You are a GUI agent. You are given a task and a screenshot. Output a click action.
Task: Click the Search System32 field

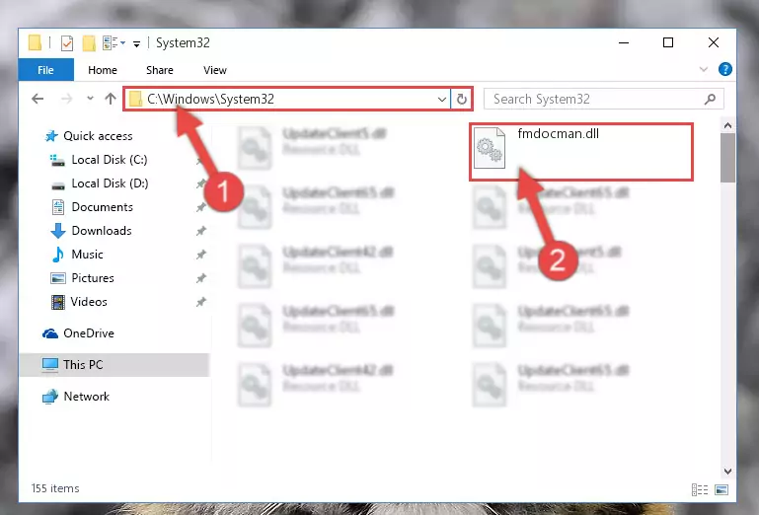click(x=604, y=99)
